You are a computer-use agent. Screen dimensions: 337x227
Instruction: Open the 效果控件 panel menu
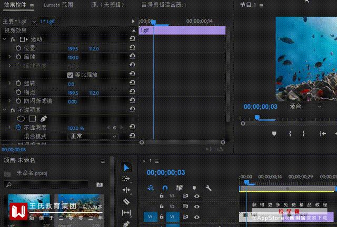coord(32,6)
